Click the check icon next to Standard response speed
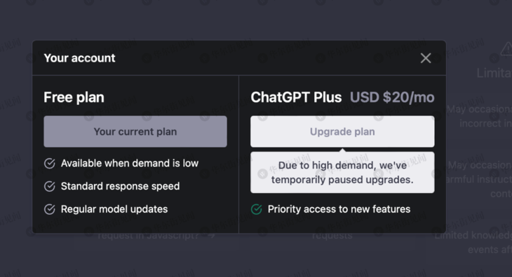Viewport: 512px width, 277px height. (x=50, y=186)
